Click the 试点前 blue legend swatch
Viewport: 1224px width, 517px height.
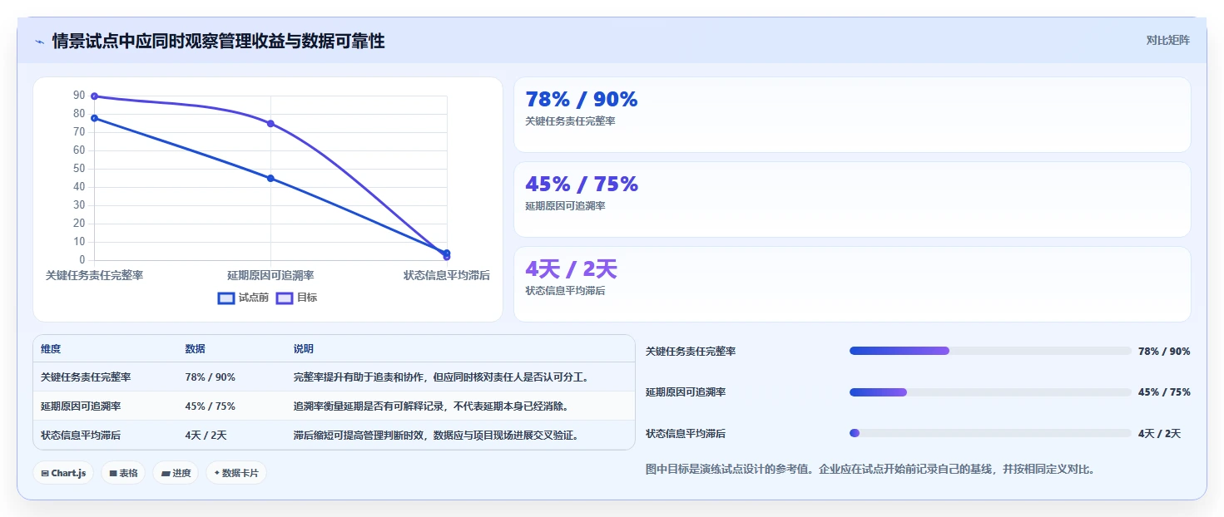coord(226,298)
